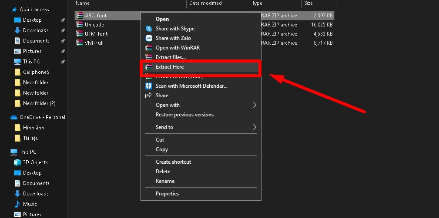Image resolution: width=439 pixels, height=218 pixels.
Task: Sort files by Size column header
Action: pos(308,3)
